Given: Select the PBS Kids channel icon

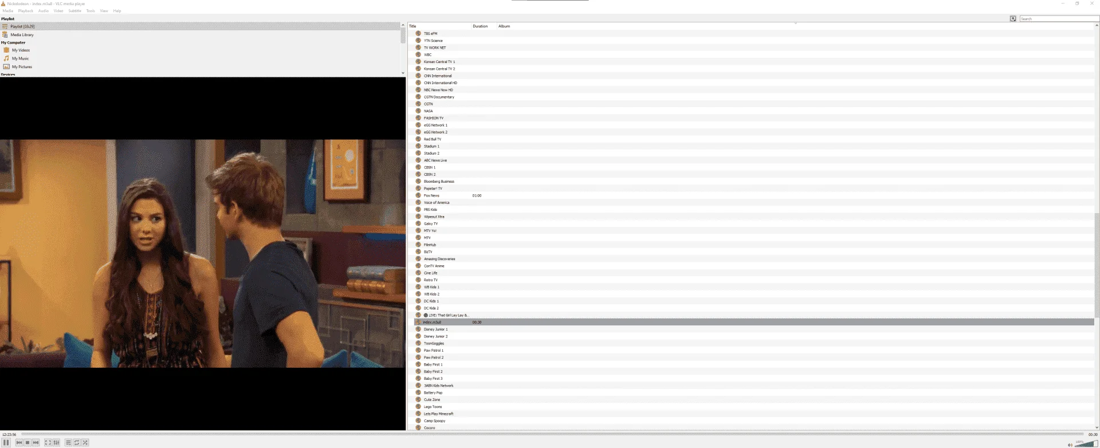Looking at the screenshot, I should (x=418, y=210).
